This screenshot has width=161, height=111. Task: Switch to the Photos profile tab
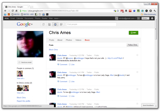point(69,40)
